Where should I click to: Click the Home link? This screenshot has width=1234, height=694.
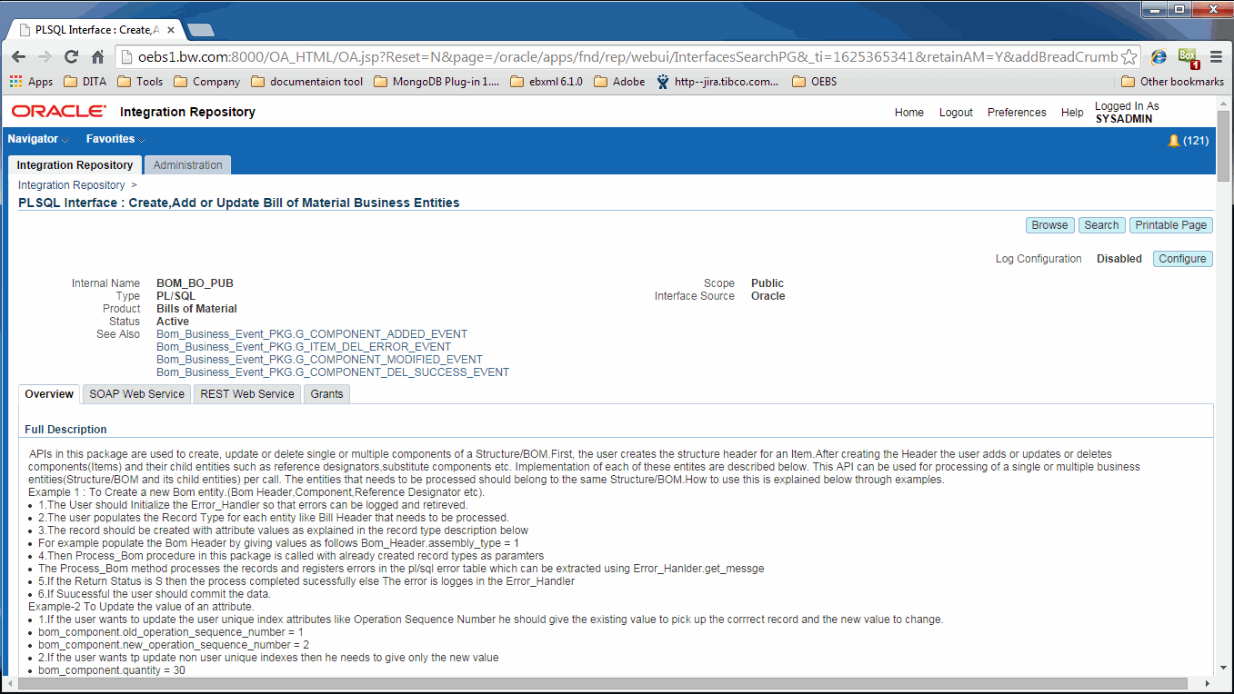(908, 113)
